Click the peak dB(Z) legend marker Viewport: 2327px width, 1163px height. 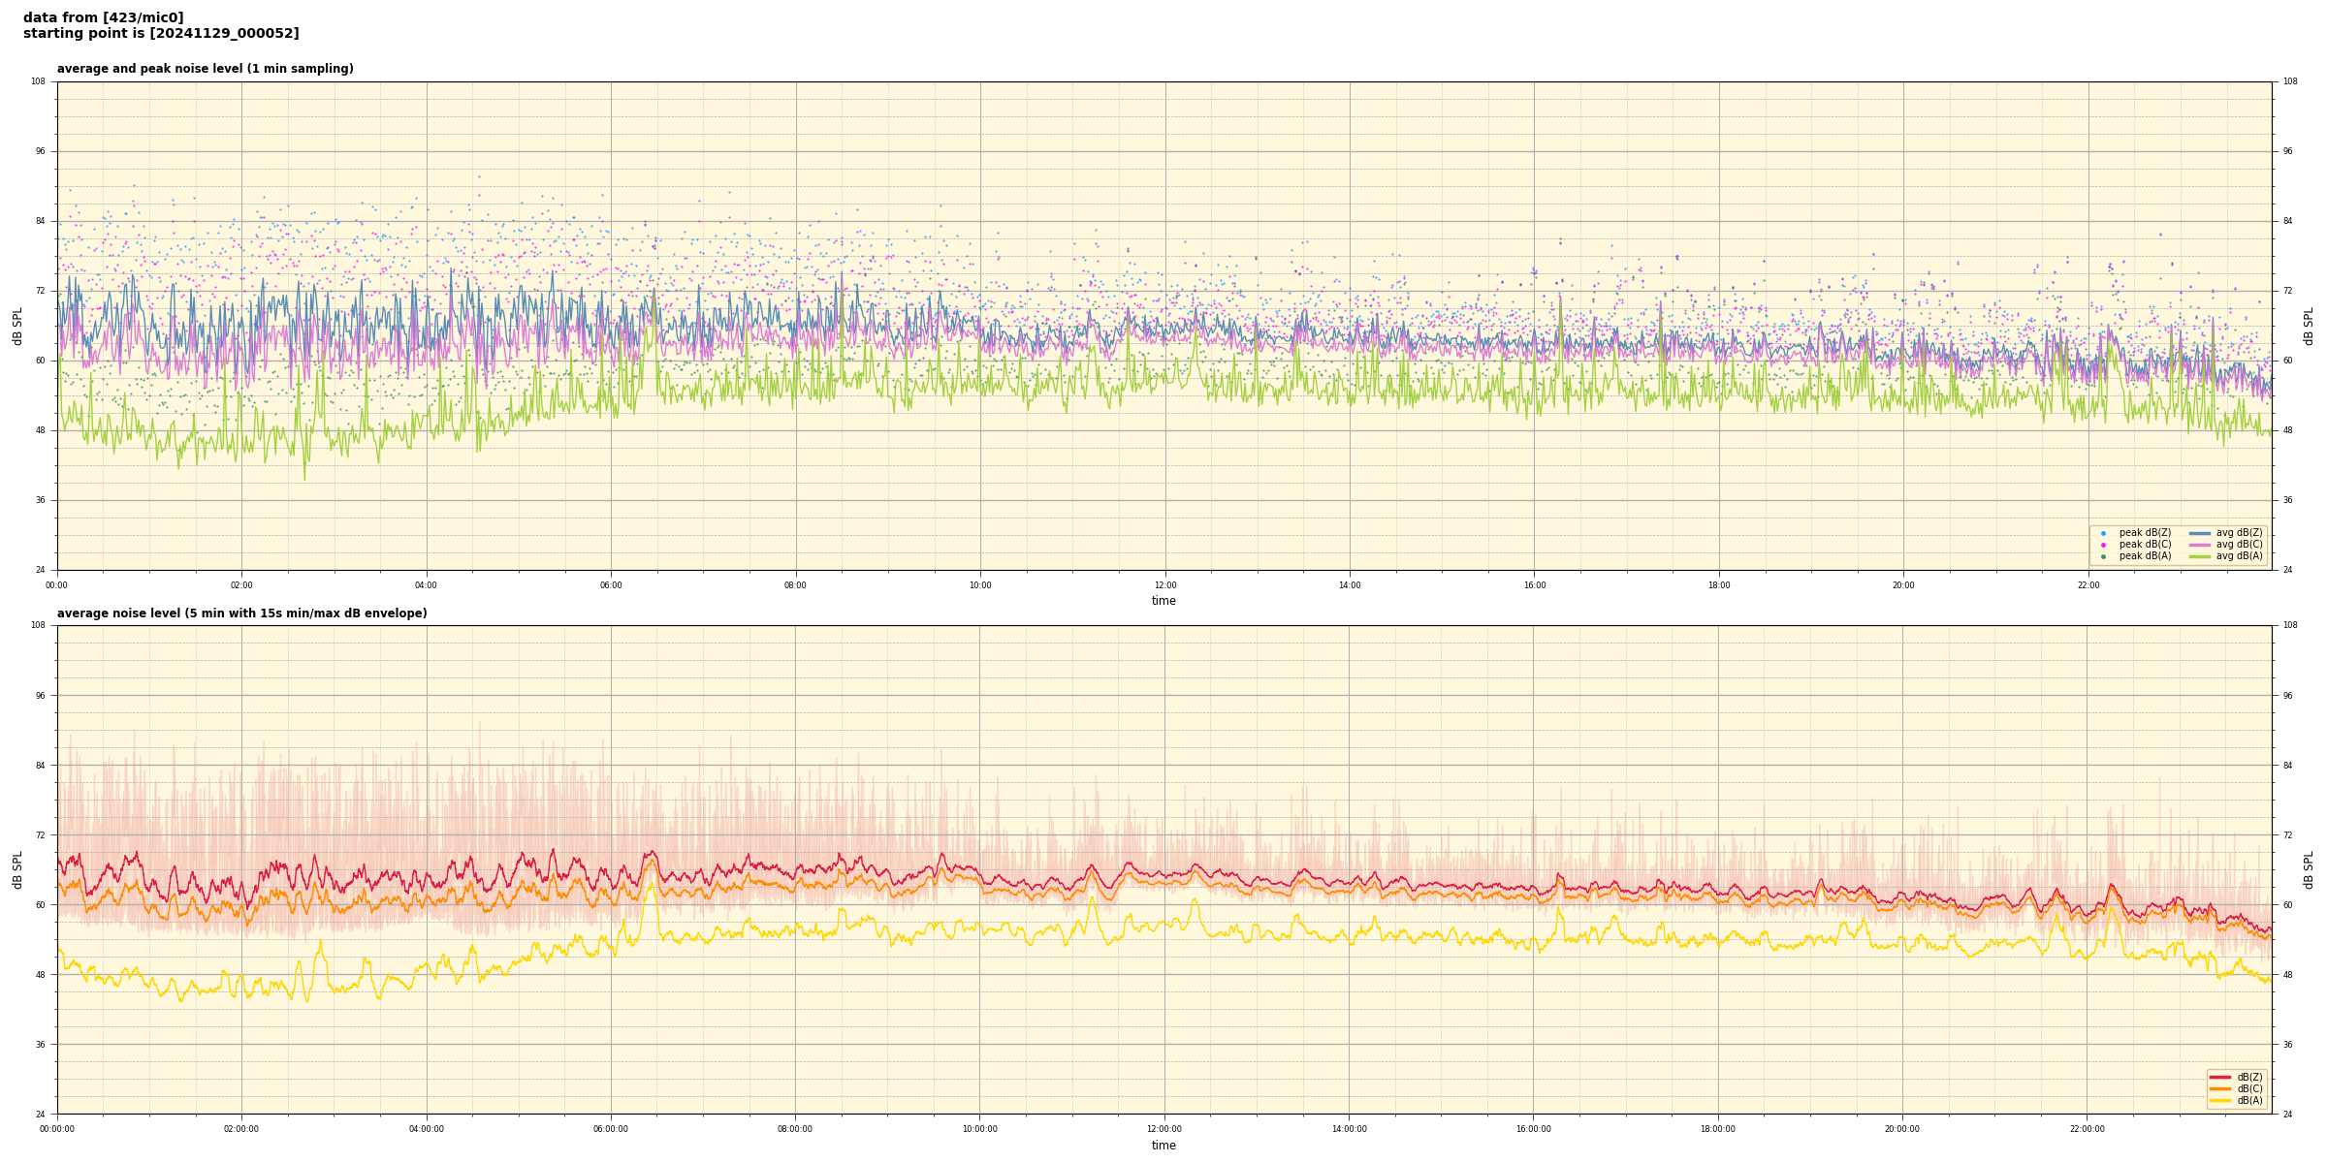click(2103, 533)
